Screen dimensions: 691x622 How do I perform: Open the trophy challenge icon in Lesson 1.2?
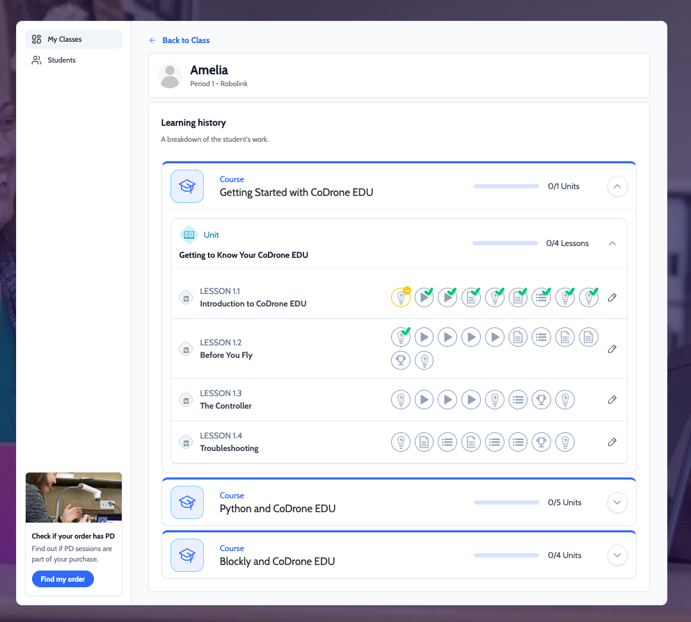(401, 360)
